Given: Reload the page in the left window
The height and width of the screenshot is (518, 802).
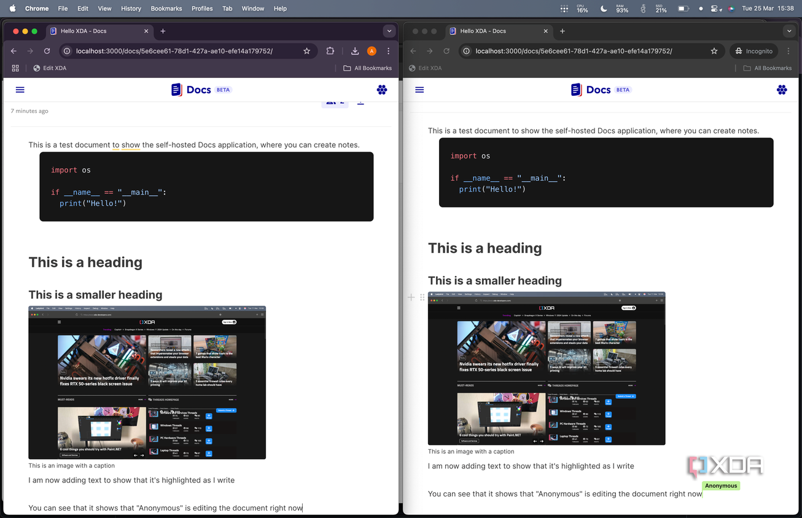Looking at the screenshot, I should click(47, 51).
